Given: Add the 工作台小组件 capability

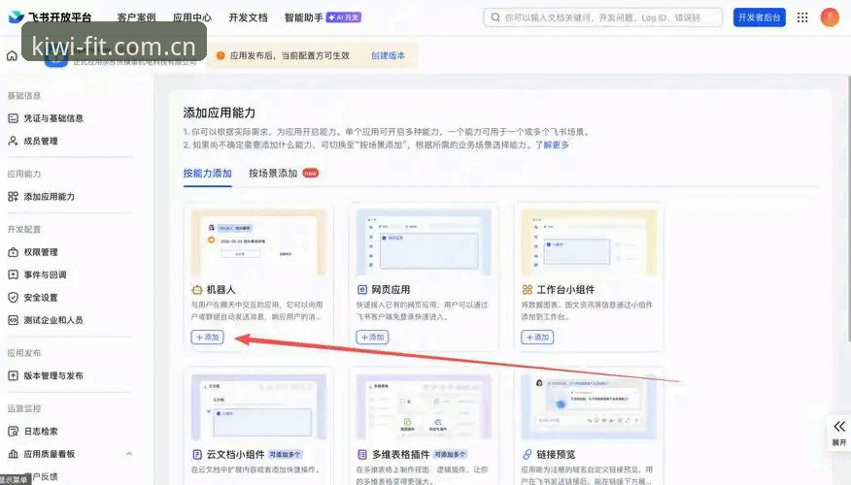Looking at the screenshot, I should point(537,337).
